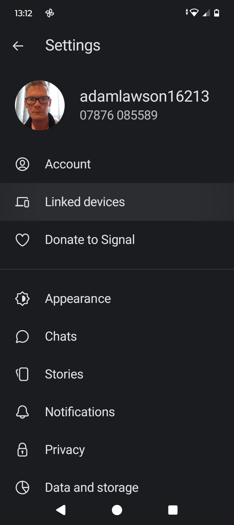Tap the Account person icon
Viewport: 234px width, 525px height.
pos(22,164)
